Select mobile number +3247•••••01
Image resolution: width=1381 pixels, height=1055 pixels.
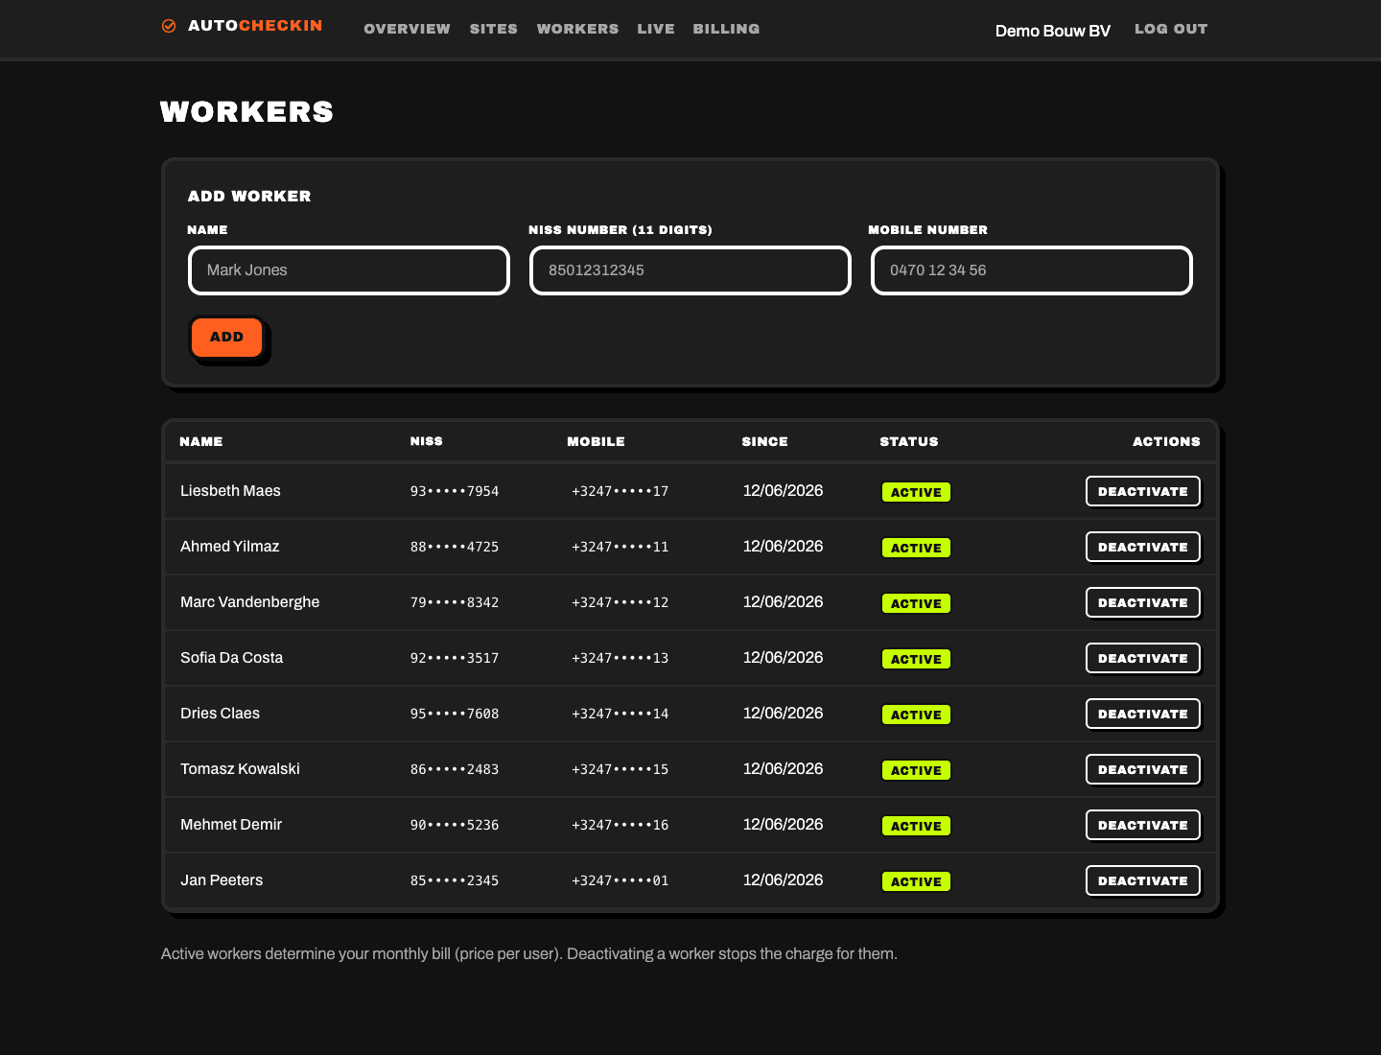[620, 880]
